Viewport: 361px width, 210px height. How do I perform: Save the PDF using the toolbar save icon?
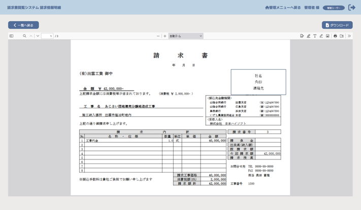(342, 36)
